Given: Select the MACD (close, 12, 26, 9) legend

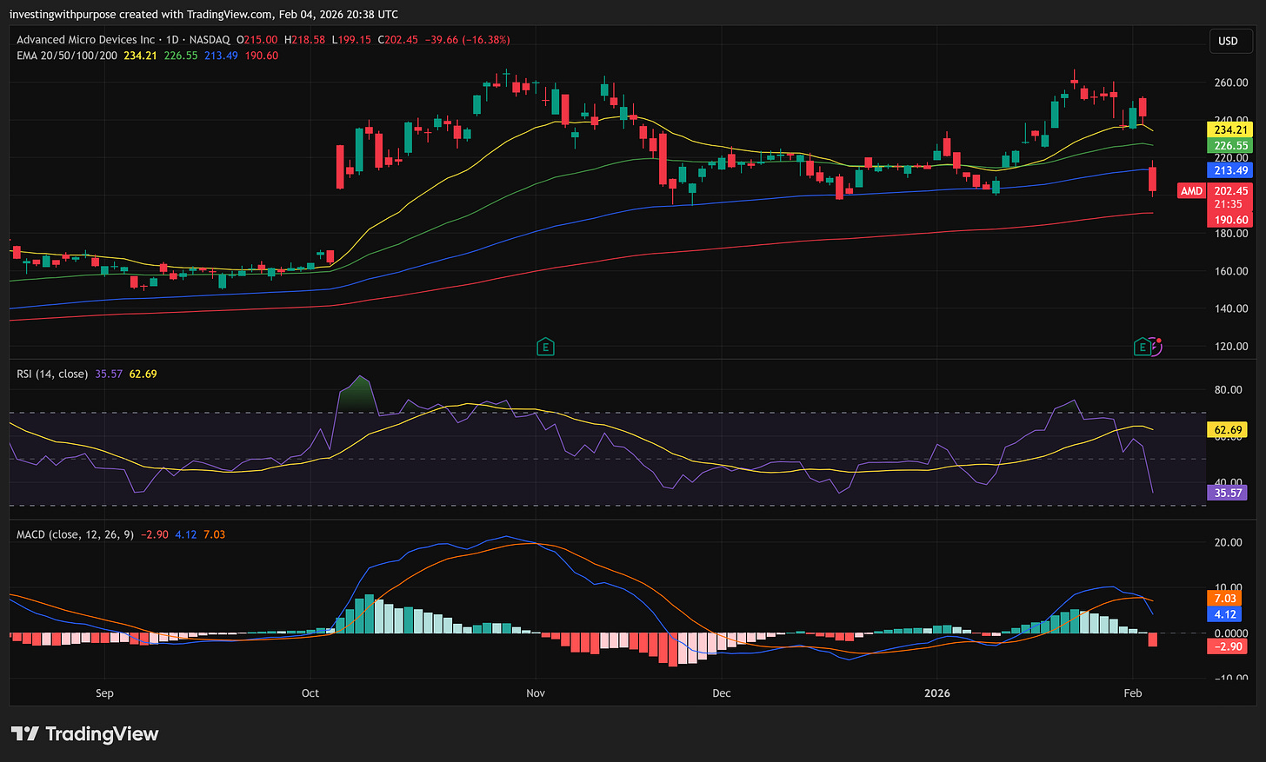Looking at the screenshot, I should [75, 534].
